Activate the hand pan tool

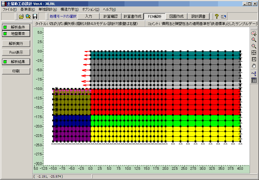coord(254,66)
